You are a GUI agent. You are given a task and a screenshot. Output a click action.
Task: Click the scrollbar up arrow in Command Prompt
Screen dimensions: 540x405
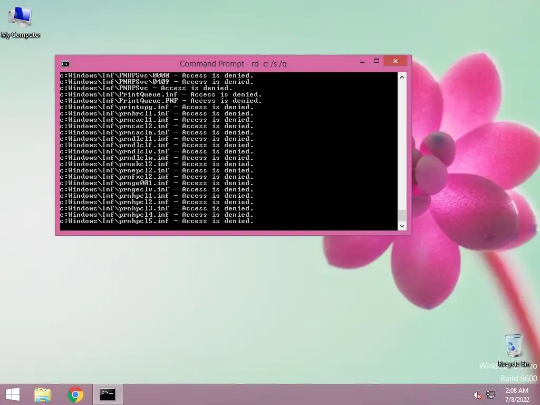point(402,77)
